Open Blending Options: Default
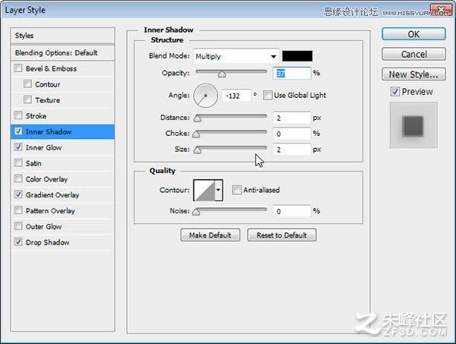456x344 pixels. pyautogui.click(x=62, y=53)
